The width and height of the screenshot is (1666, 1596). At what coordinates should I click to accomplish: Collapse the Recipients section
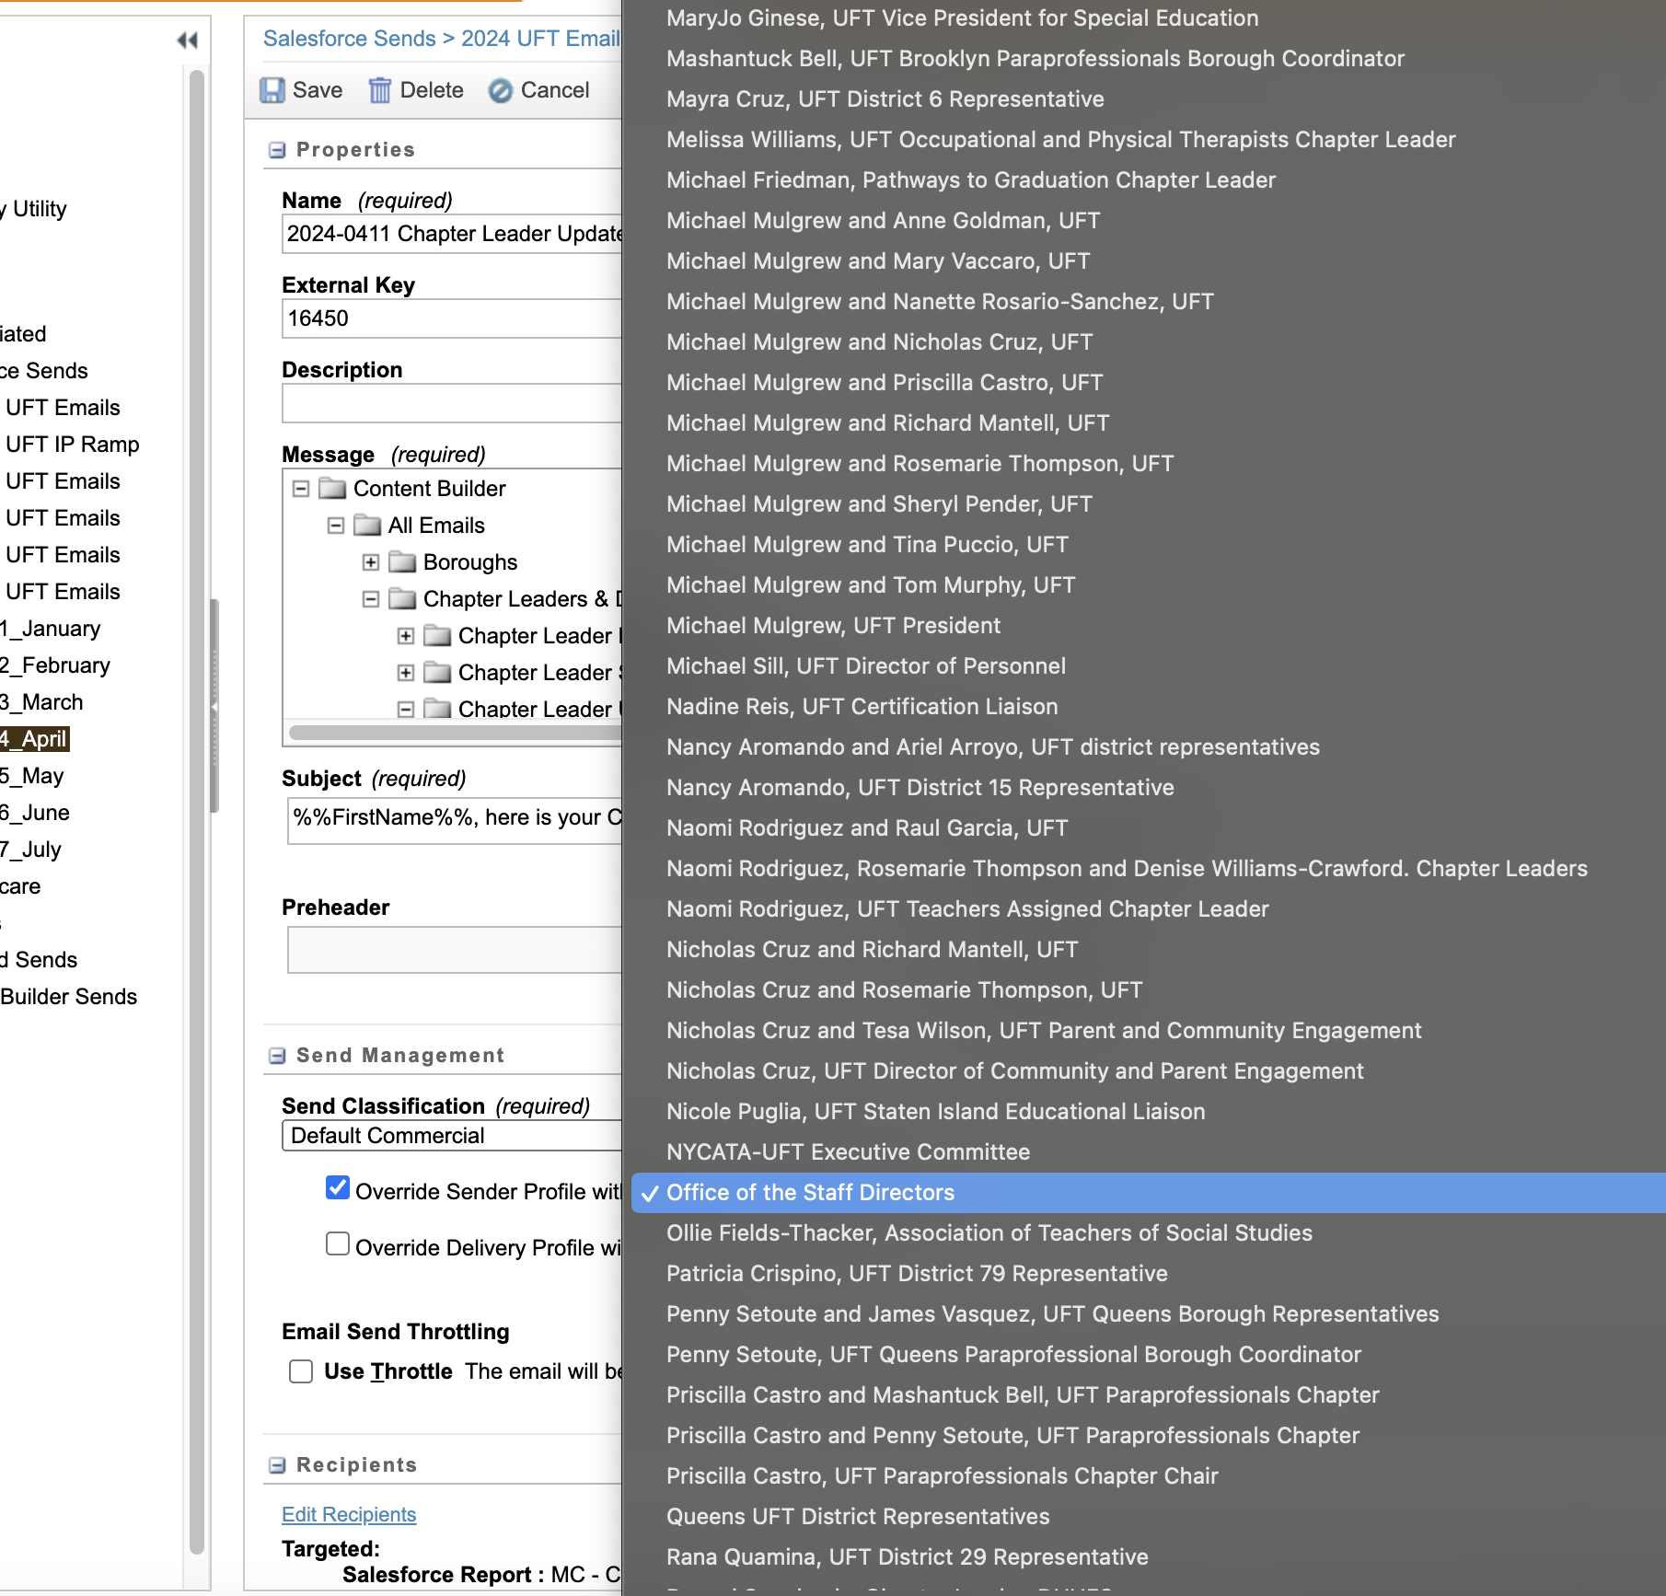pyautogui.click(x=276, y=1465)
